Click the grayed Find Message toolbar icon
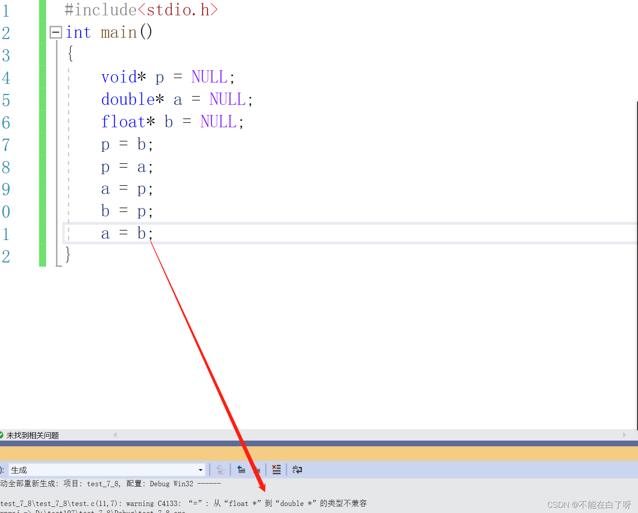The width and height of the screenshot is (638, 513). click(221, 469)
